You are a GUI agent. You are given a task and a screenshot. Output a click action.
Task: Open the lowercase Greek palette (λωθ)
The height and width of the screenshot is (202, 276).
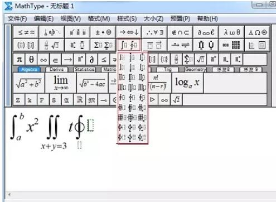click(231, 32)
